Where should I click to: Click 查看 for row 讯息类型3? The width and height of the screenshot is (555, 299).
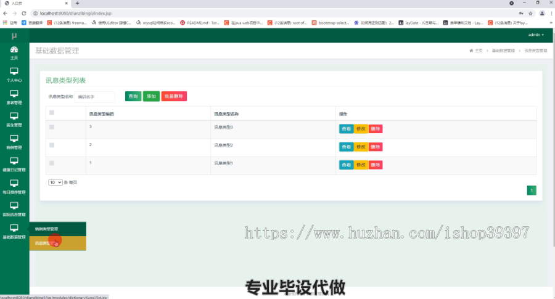pyautogui.click(x=346, y=129)
